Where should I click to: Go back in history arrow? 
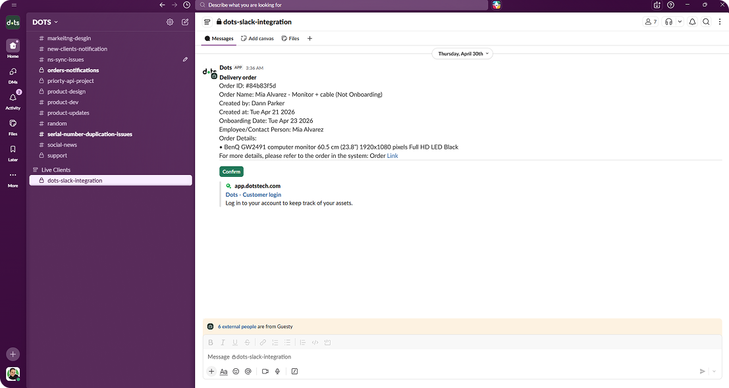[162, 5]
